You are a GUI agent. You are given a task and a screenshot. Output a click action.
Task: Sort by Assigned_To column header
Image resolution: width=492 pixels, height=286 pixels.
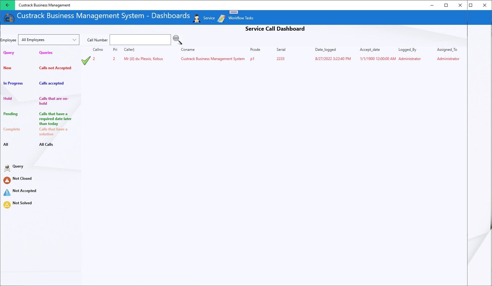tap(447, 50)
